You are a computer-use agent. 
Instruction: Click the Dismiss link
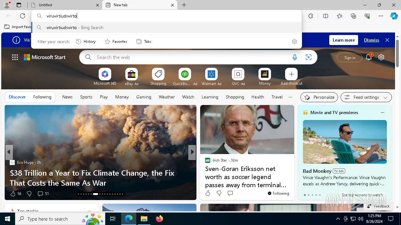tap(372, 40)
